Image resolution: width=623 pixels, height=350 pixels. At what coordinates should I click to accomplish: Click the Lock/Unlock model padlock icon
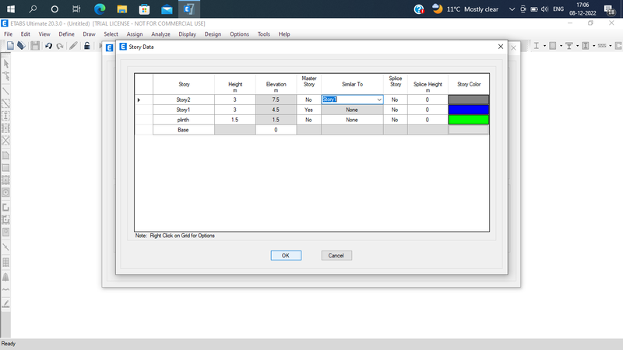pyautogui.click(x=86, y=46)
